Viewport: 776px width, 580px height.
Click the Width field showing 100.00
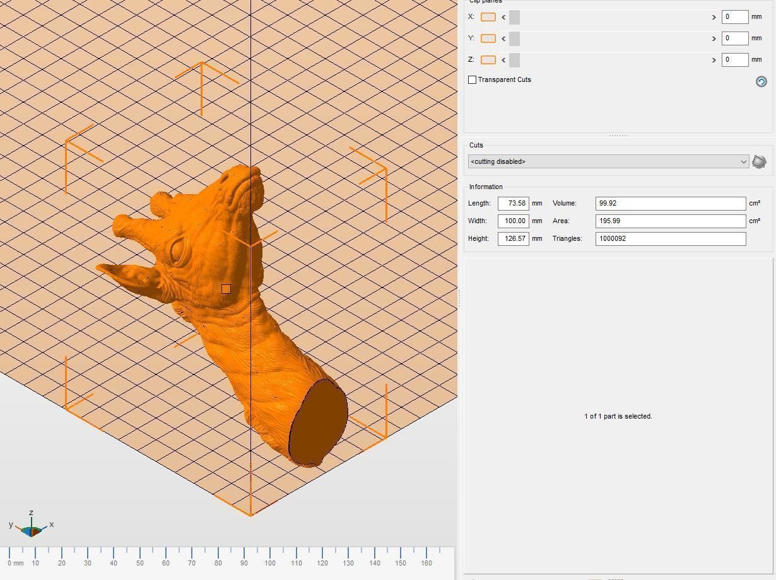pyautogui.click(x=514, y=221)
